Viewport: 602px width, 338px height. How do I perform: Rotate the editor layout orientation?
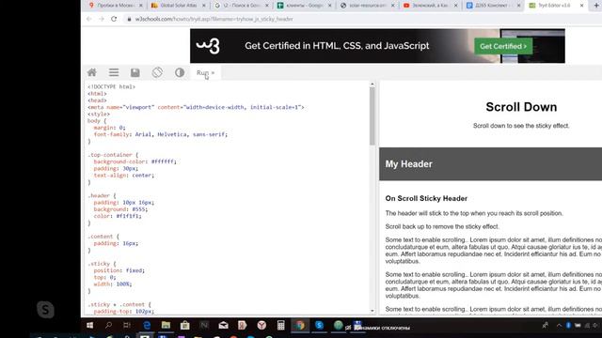pos(157,72)
